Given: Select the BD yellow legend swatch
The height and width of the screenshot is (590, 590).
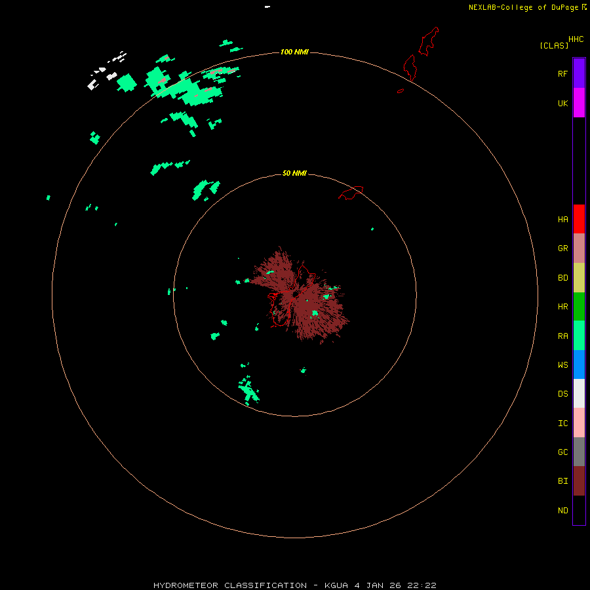Looking at the screenshot, I should [579, 278].
